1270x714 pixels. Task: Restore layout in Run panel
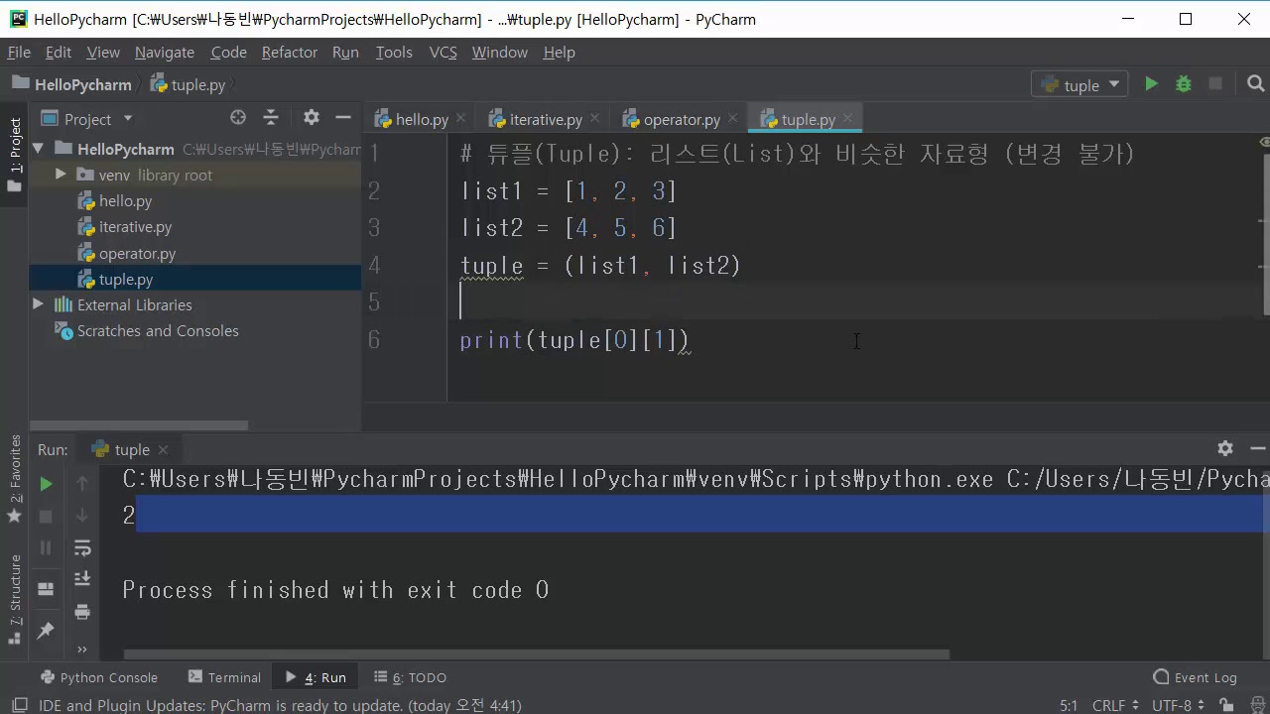tap(46, 588)
